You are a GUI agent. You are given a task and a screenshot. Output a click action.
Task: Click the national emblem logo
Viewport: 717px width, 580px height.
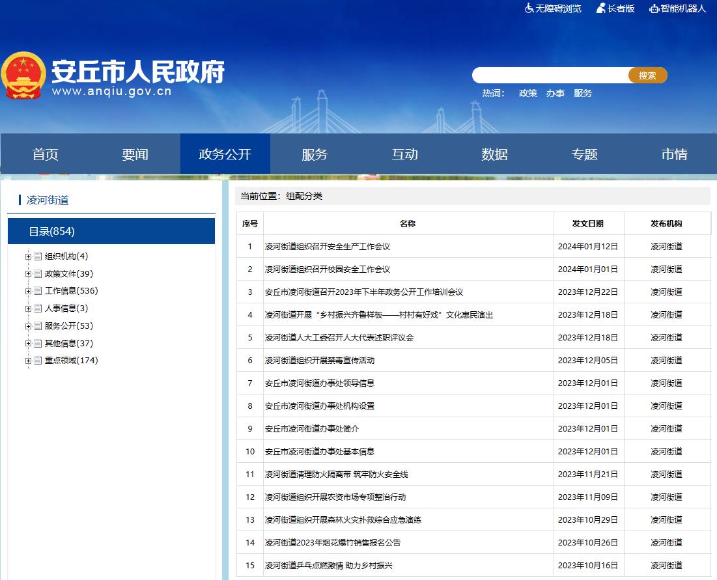(x=23, y=76)
